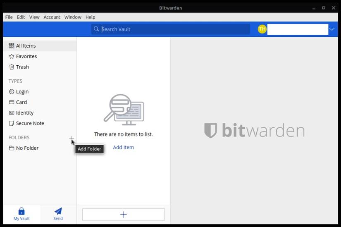Maximize the Bitwarden window
Screen dimensions: 341x227
tap(324, 8)
